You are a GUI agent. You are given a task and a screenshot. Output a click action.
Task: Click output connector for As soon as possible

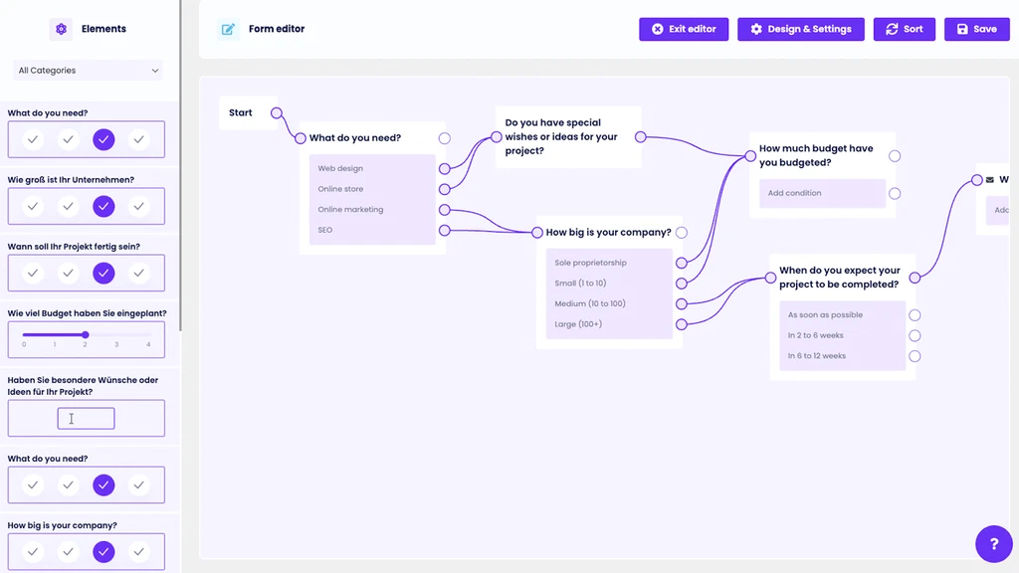(x=915, y=315)
